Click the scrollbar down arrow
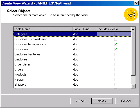 click(x=133, y=86)
